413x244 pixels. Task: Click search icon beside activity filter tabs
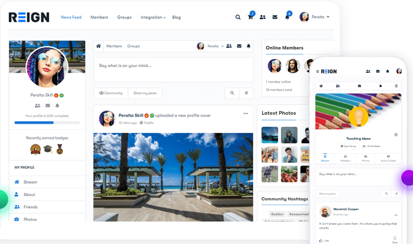click(232, 93)
